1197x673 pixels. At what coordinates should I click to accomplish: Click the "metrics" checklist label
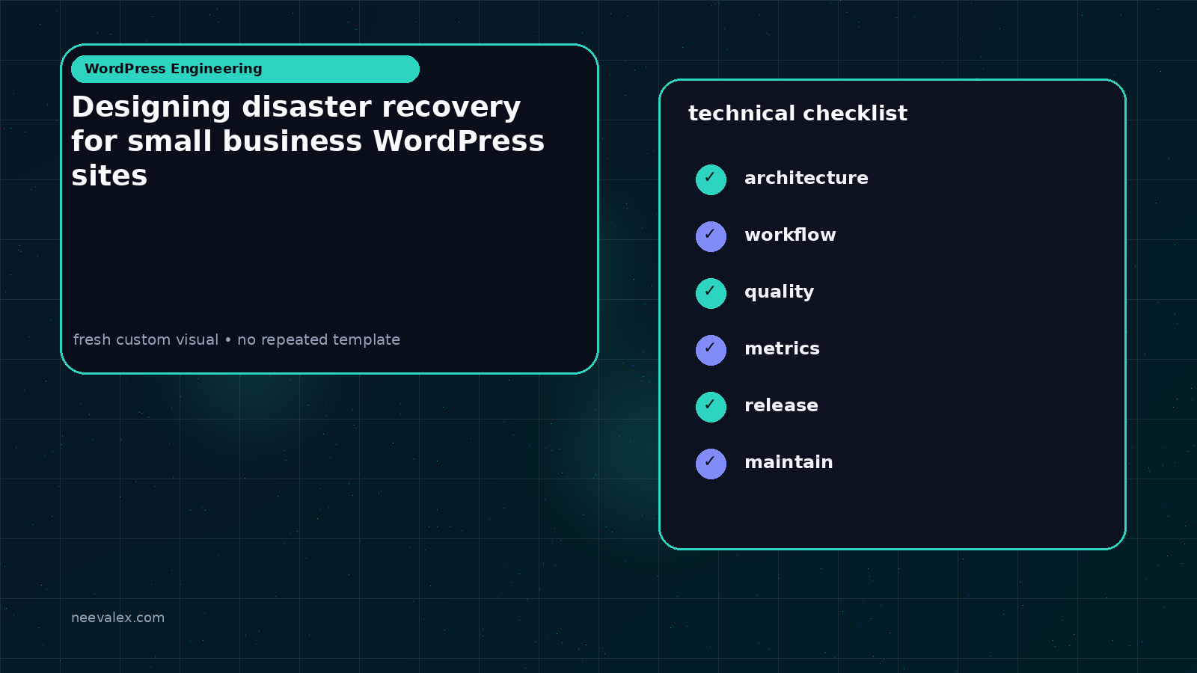[782, 348]
